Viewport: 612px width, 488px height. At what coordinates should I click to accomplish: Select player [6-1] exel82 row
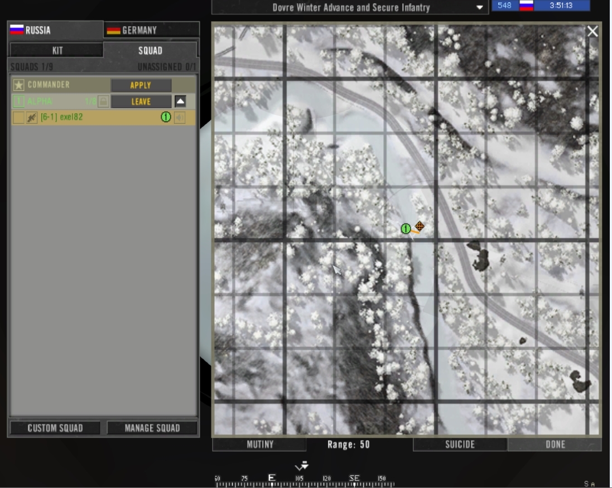click(x=103, y=117)
